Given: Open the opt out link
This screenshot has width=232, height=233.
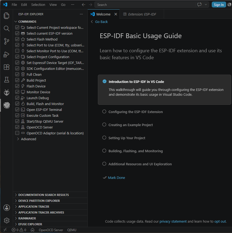Looking at the screenshot, I should tap(220, 221).
